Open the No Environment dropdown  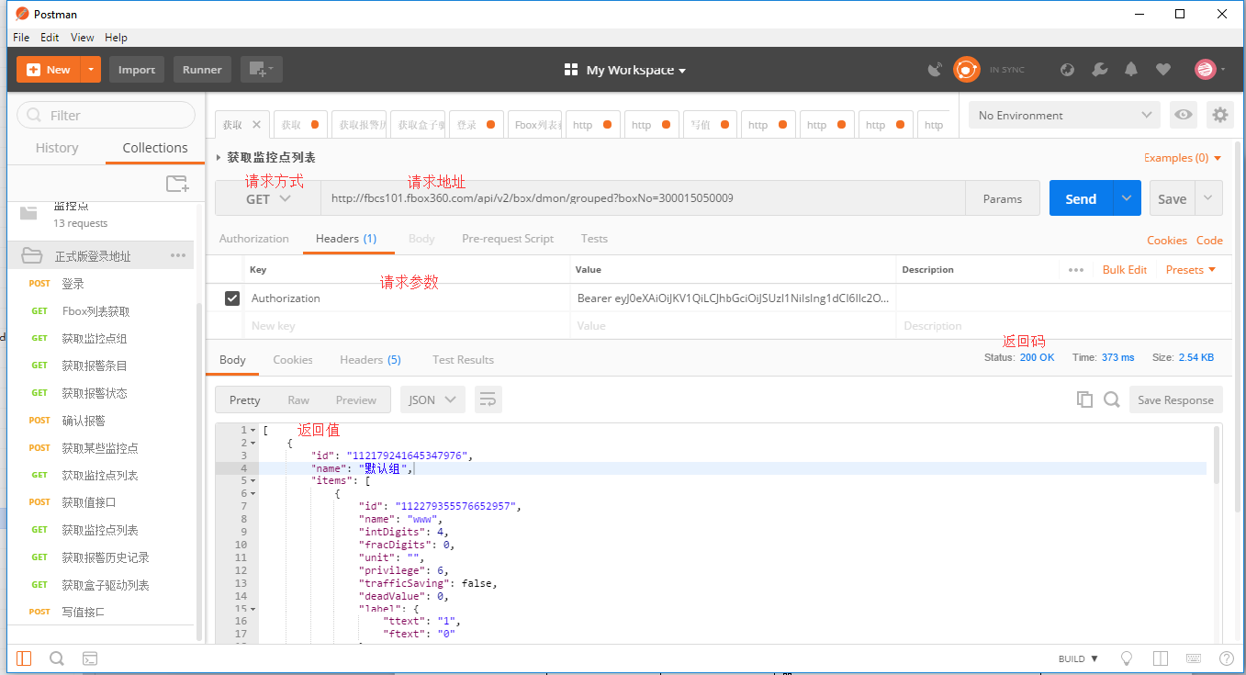point(1065,115)
